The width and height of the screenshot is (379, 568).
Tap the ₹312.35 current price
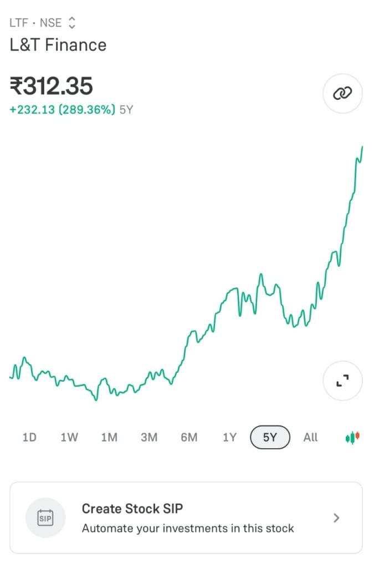click(52, 86)
